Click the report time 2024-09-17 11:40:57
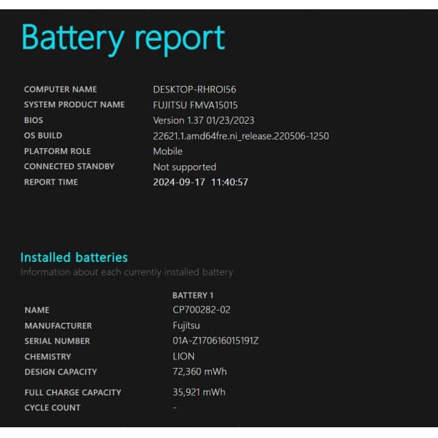This screenshot has width=438, height=438. coord(200,182)
